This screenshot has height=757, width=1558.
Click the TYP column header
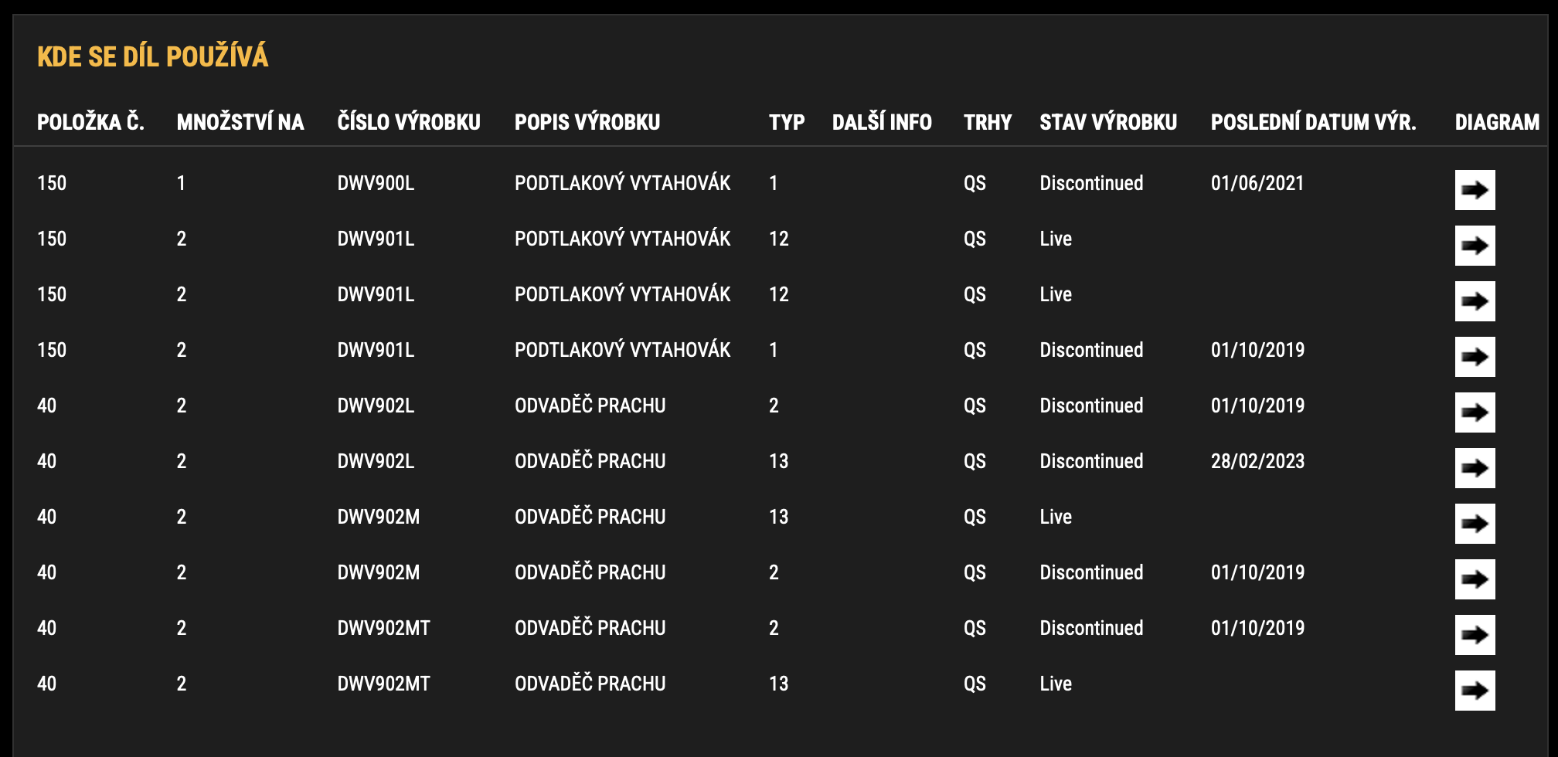[787, 122]
